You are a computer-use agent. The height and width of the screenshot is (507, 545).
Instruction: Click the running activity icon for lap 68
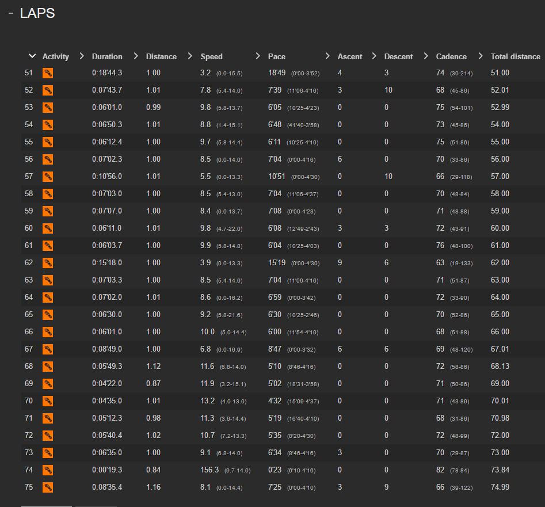click(x=48, y=366)
